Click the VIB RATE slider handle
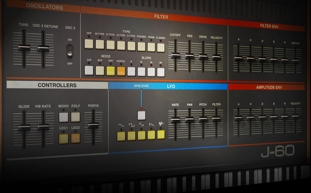 pos(44,127)
